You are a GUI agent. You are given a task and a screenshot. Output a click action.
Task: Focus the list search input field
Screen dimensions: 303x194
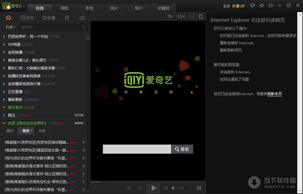[50, 27]
